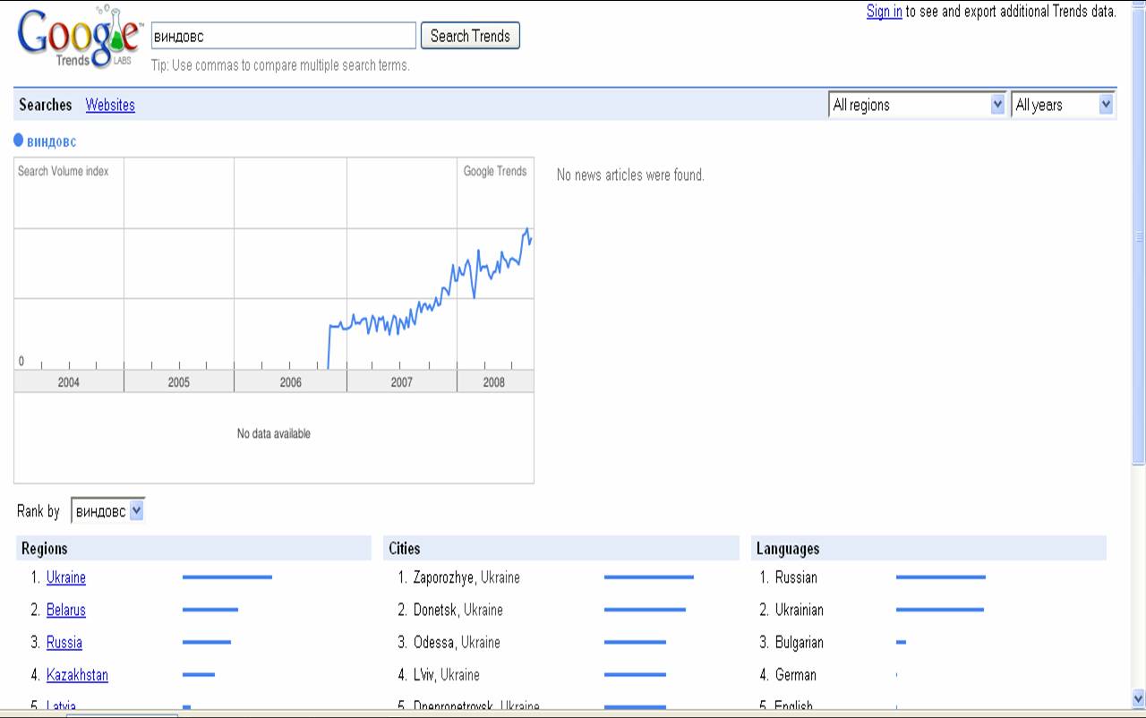Click 'L'viv, Ukraine' in Cities list

[x=447, y=674]
